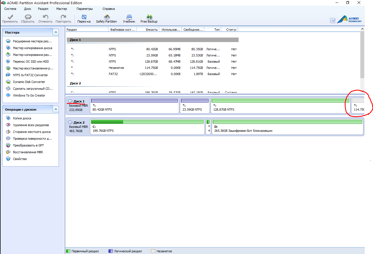The width and height of the screenshot is (373, 254).
Task: Open the Раздел menu
Action: tap(43, 9)
